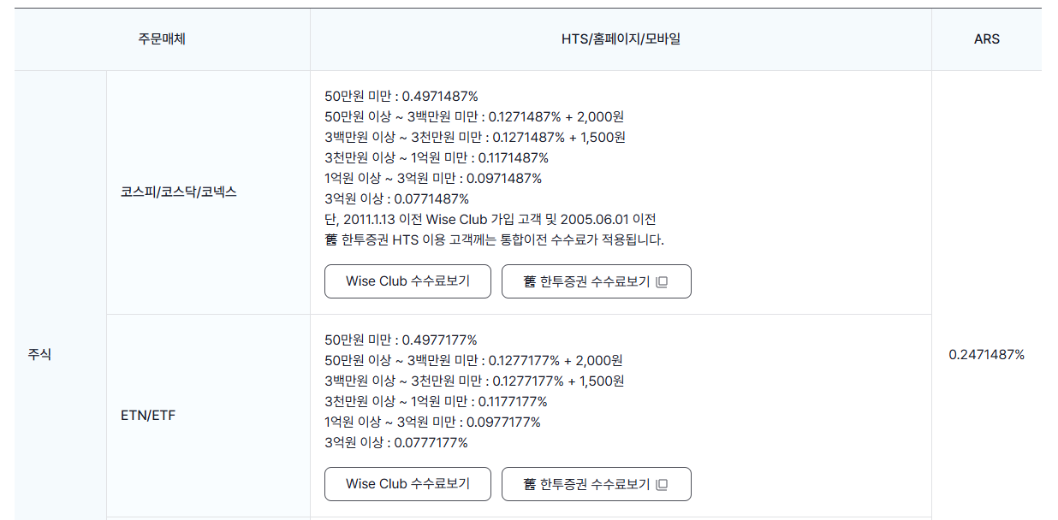Click the HTS/홈페이지/모바일 column header

click(621, 38)
